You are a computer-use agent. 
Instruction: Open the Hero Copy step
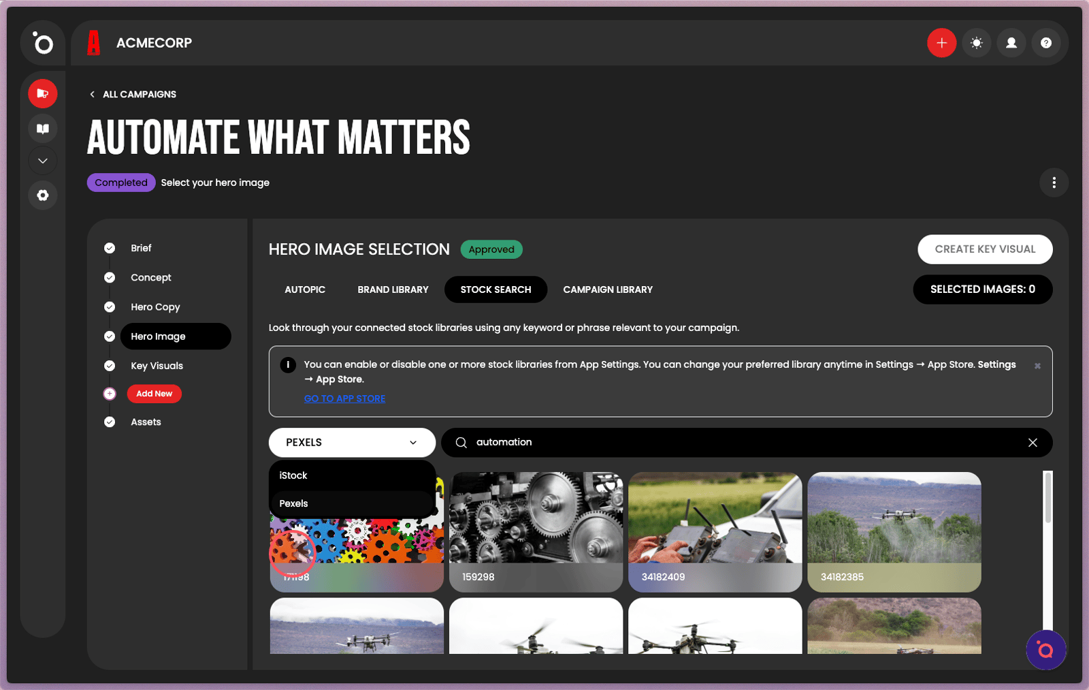[x=155, y=307]
